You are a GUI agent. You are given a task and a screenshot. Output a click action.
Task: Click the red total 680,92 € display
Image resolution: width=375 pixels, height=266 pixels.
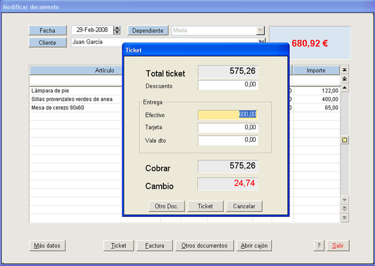309,43
